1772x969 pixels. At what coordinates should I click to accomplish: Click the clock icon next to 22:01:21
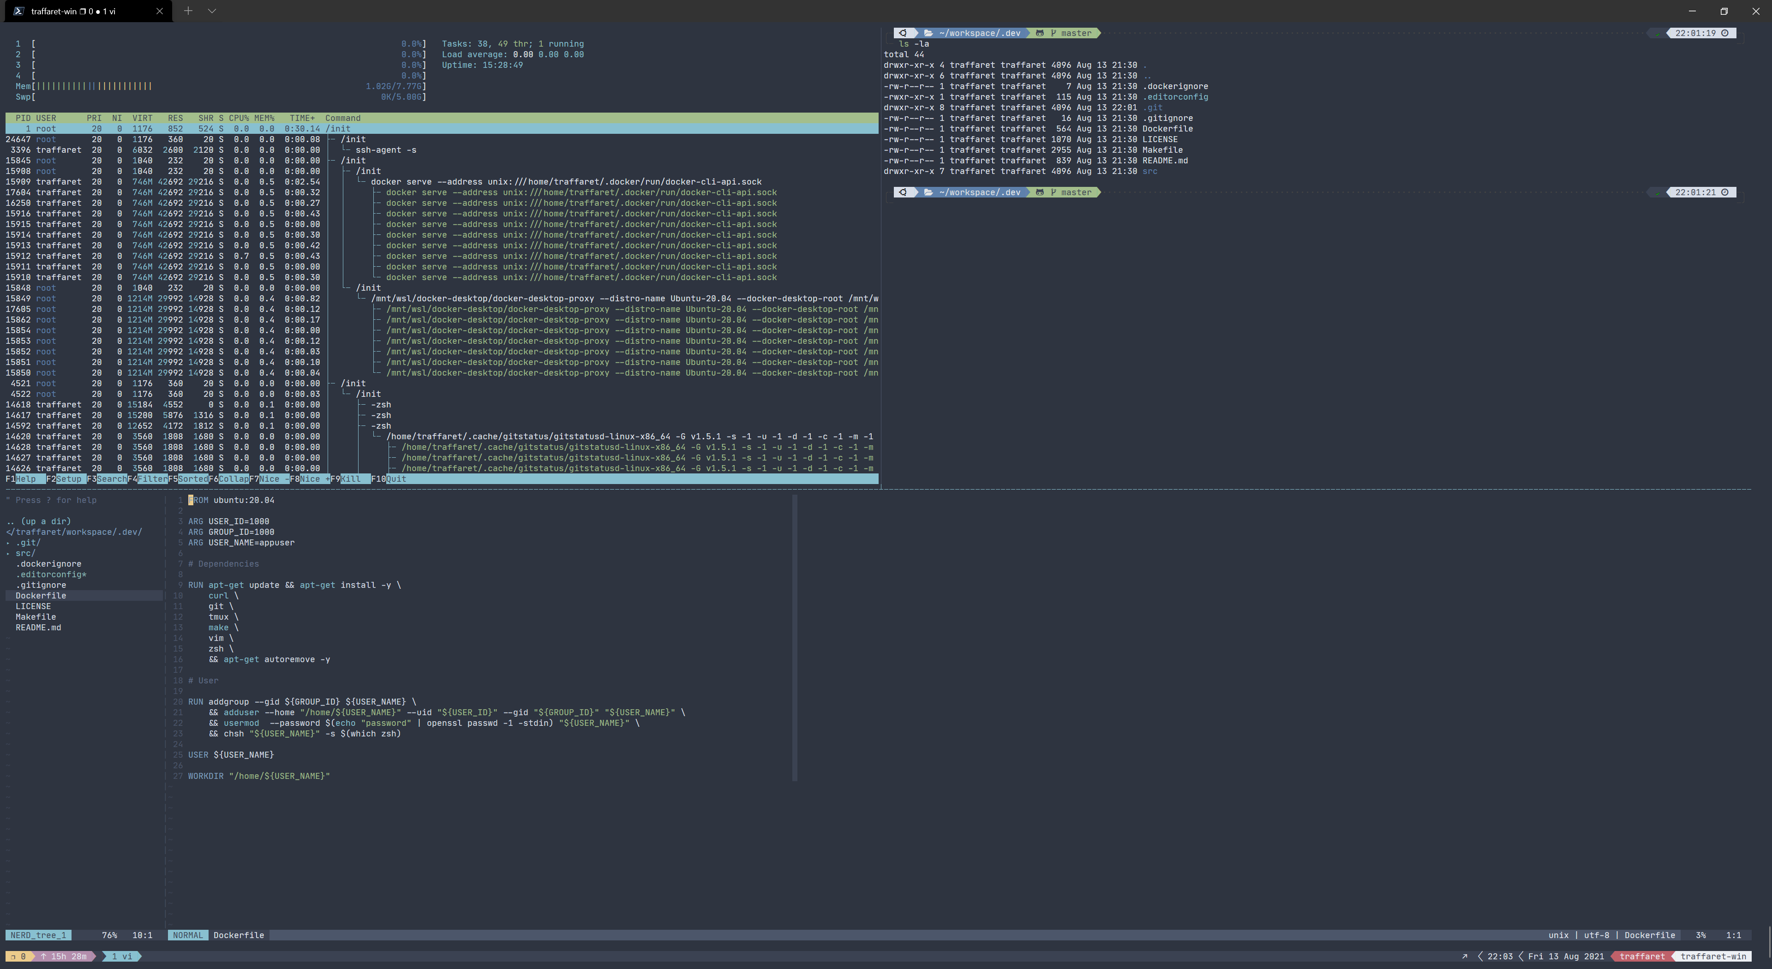(x=1724, y=192)
